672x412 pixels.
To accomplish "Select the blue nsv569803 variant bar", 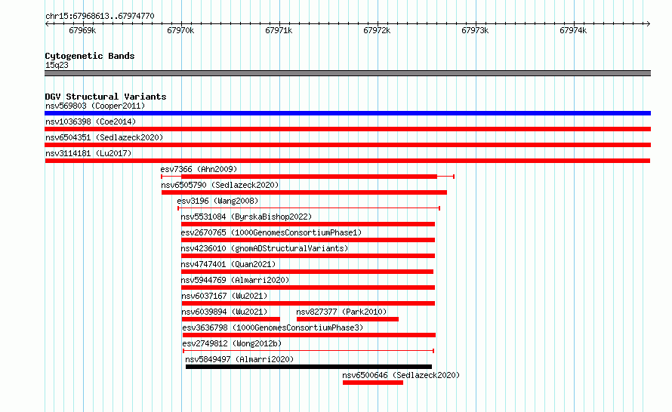I will pos(347,113).
